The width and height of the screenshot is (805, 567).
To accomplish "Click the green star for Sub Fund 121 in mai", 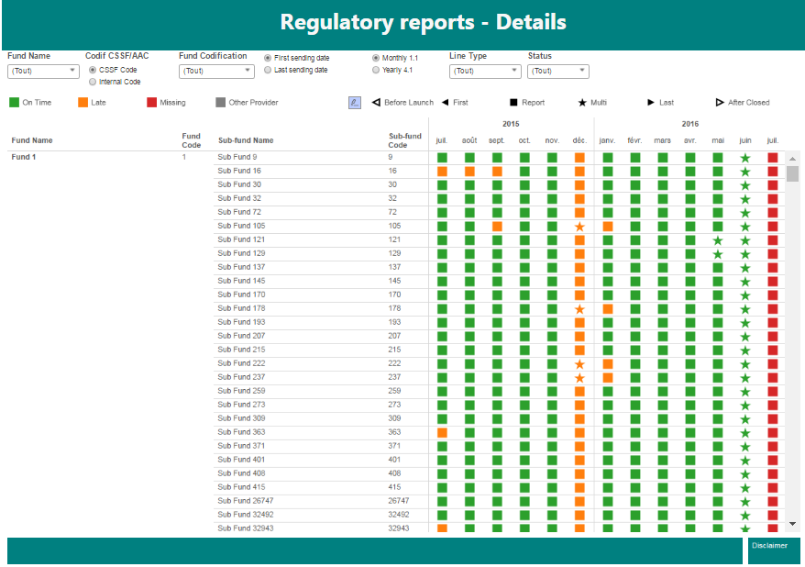I will [x=718, y=240].
